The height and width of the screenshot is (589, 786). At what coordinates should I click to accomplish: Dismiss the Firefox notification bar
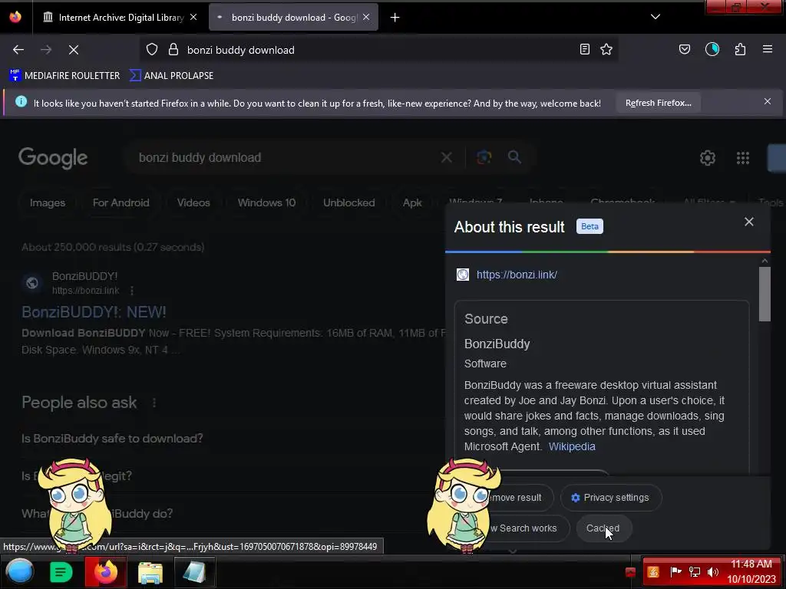[768, 102]
